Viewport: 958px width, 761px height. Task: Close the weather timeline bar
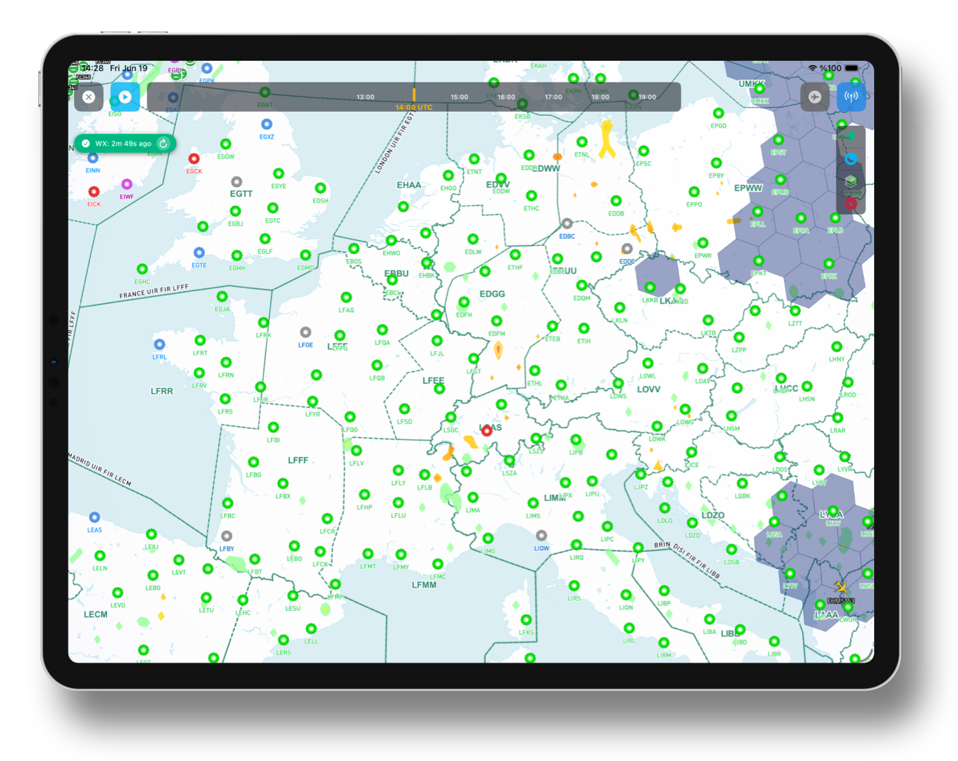[x=89, y=97]
